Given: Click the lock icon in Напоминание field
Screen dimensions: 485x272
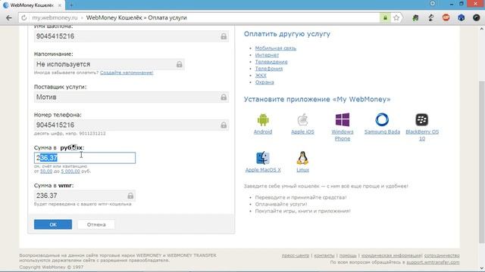Looking at the screenshot, I should [179, 64].
